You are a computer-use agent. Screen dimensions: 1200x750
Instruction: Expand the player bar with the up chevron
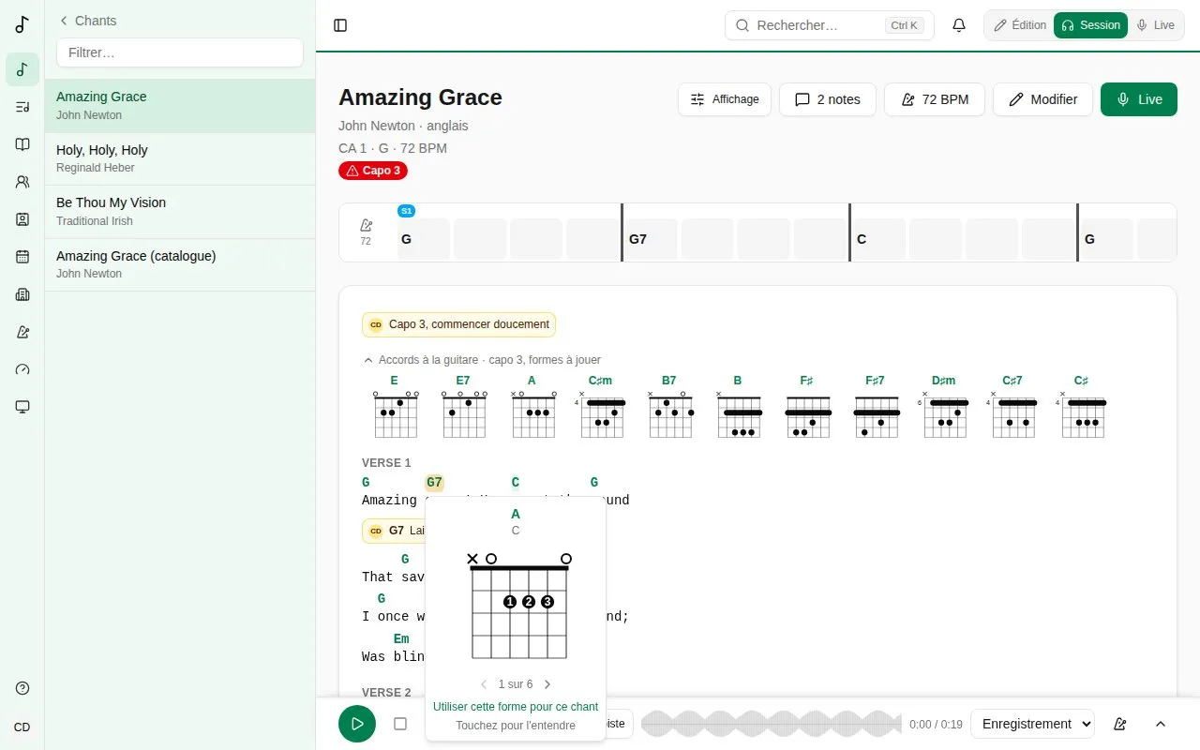[x=1161, y=724]
